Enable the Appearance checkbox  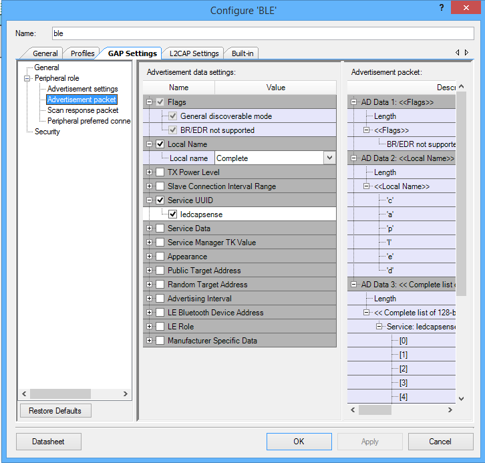tap(160, 257)
